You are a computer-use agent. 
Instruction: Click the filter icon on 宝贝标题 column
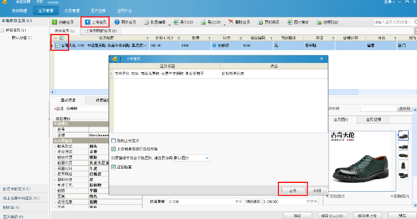147,38
